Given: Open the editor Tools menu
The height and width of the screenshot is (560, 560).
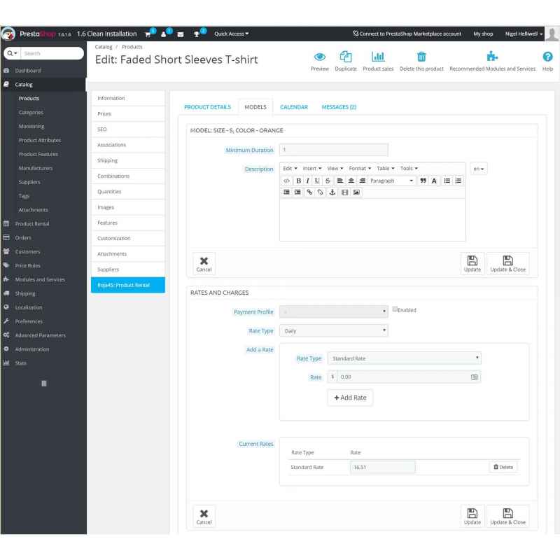Looking at the screenshot, I should pyautogui.click(x=409, y=168).
